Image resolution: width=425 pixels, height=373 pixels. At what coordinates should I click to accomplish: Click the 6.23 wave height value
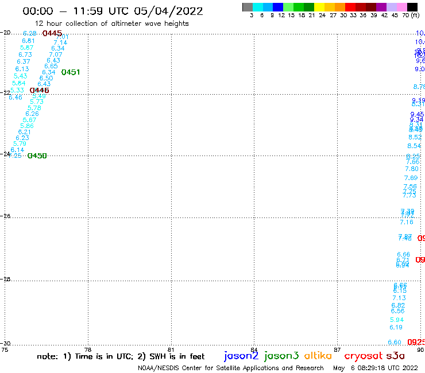click(x=22, y=138)
